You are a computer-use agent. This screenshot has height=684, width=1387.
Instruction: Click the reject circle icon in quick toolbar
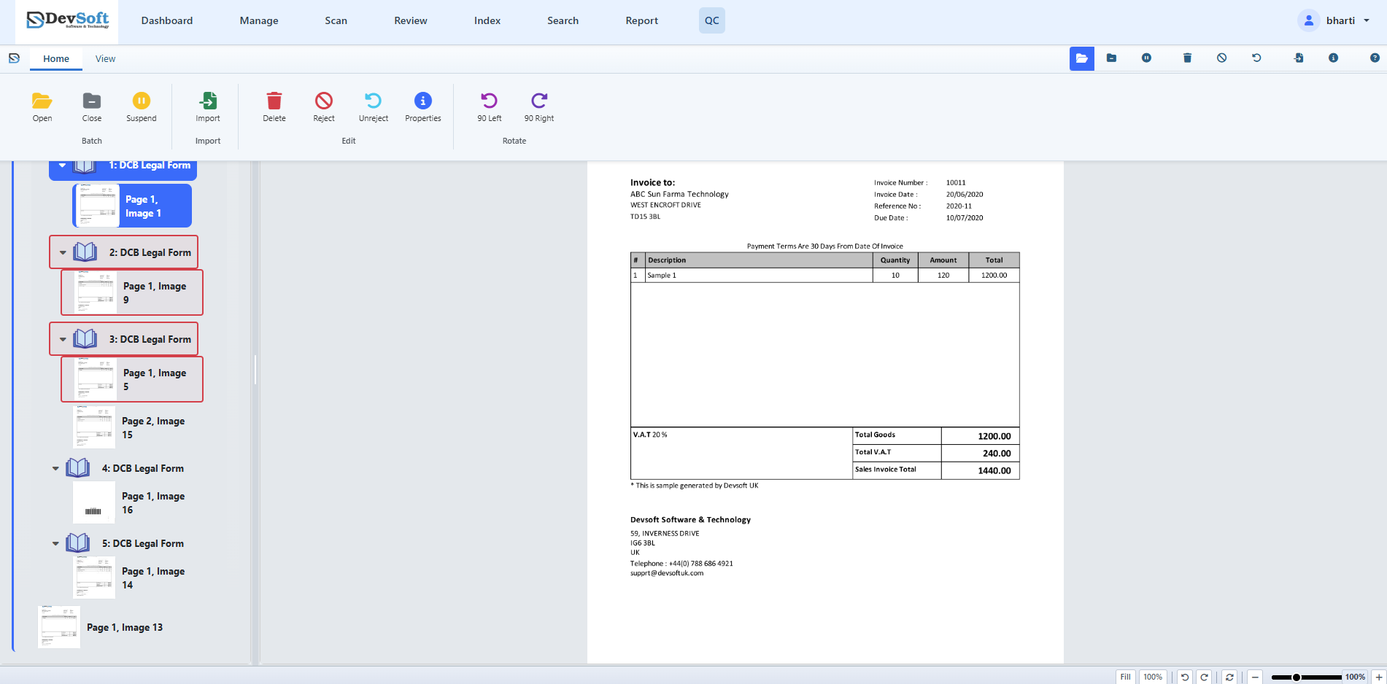[x=1221, y=58]
